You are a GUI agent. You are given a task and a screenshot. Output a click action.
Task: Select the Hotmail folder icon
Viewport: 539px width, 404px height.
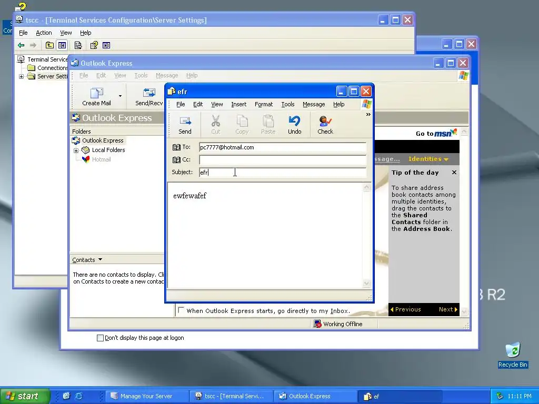coord(86,159)
